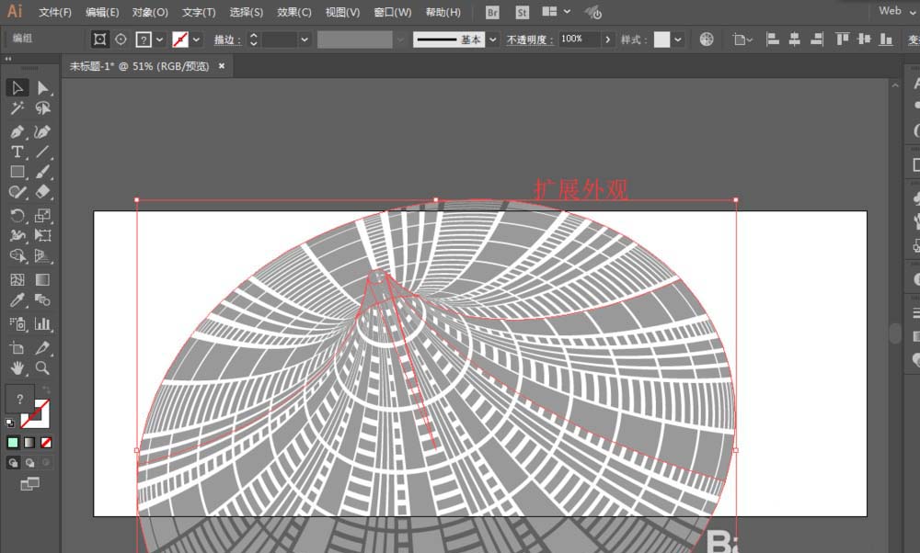Open Adobe Stock via St icon
920x553 pixels.
tap(522, 12)
